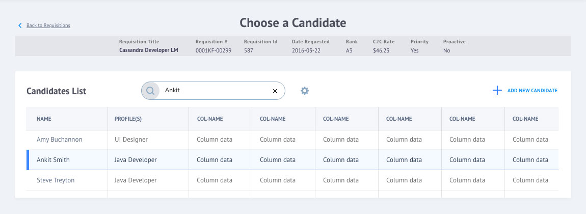
Task: Sort by the Profile(s) column header
Action: (x=127, y=119)
